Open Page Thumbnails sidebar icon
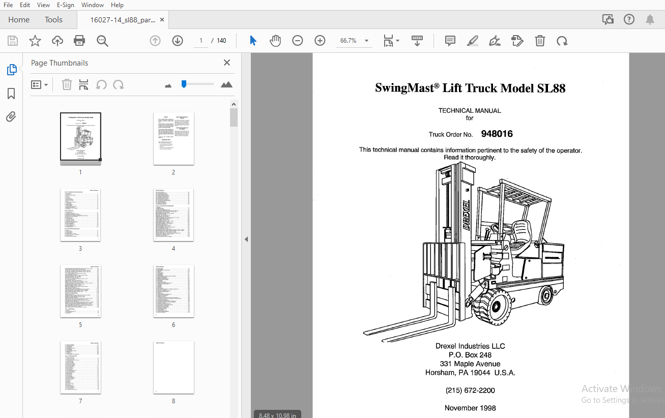 tap(11, 70)
